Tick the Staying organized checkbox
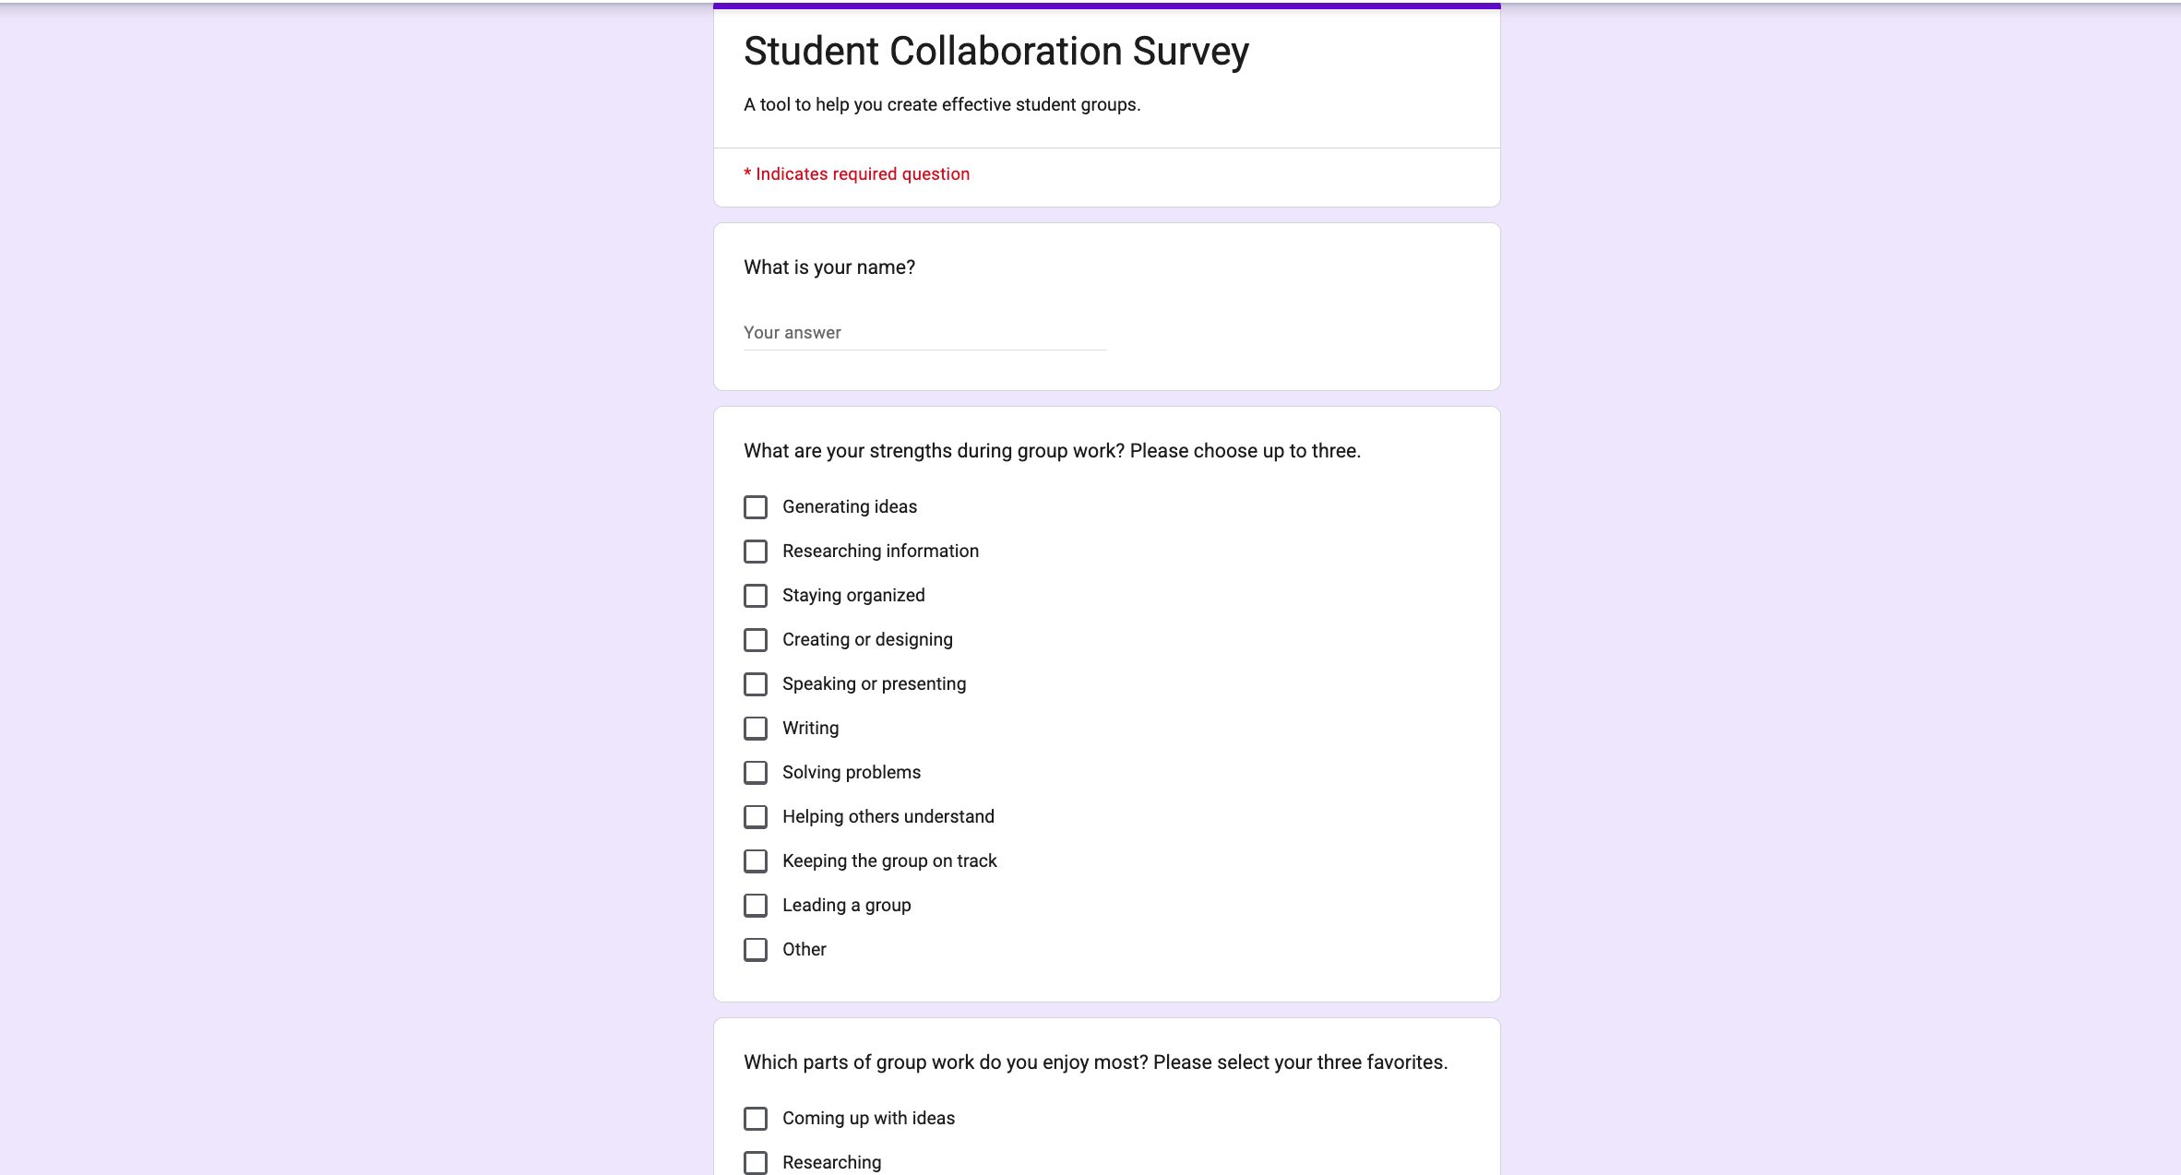This screenshot has height=1175, width=2181. click(x=756, y=596)
